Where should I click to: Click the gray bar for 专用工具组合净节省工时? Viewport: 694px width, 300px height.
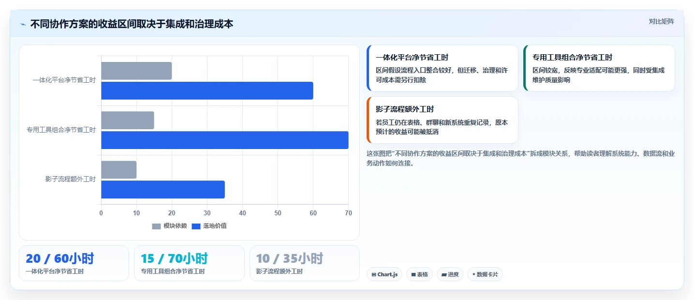128,120
